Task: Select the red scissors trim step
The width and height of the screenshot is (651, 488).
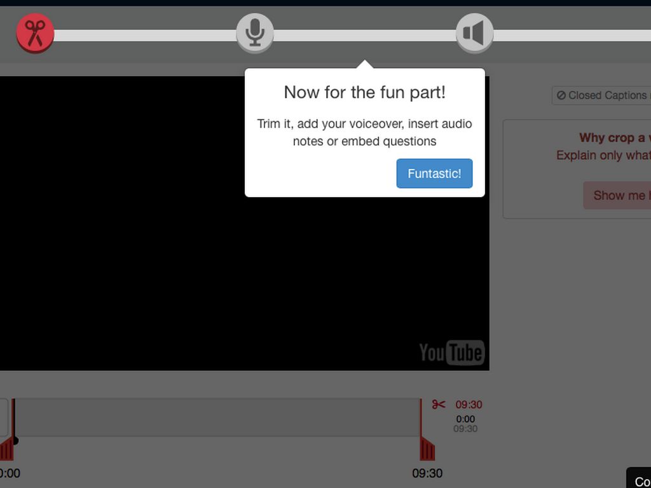Action: coord(35,33)
